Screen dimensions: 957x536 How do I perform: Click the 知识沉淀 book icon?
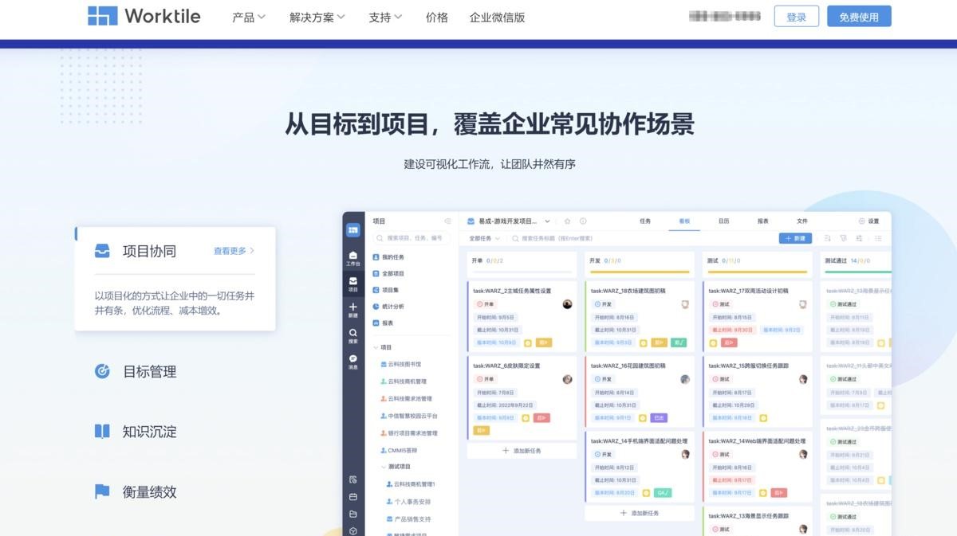click(x=102, y=432)
